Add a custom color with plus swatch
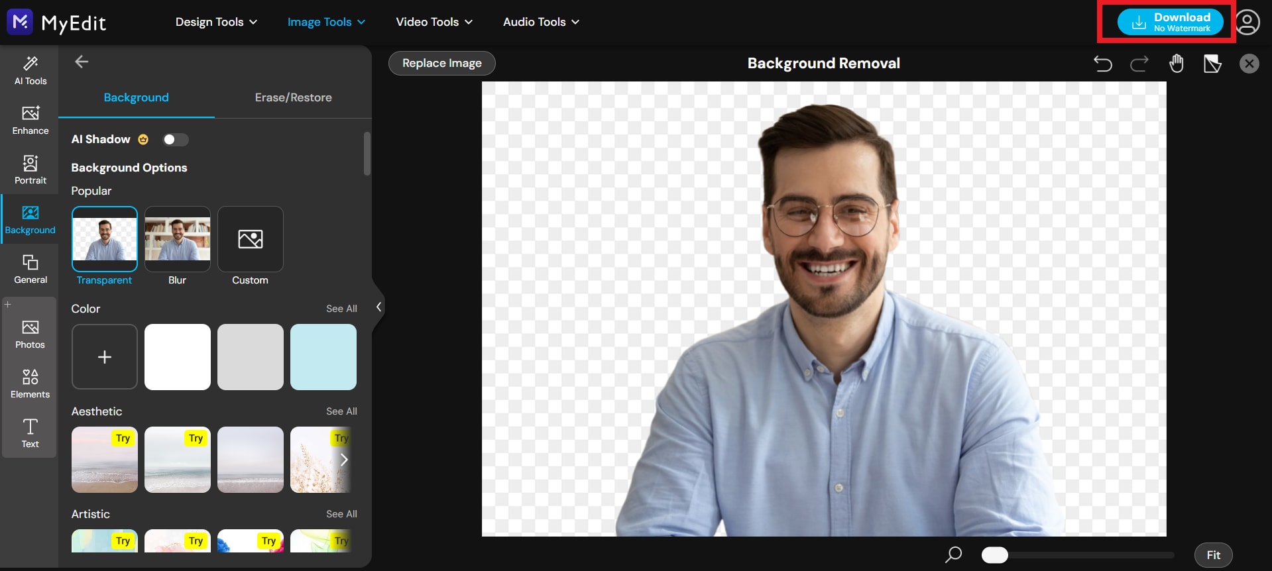The height and width of the screenshot is (571, 1272). coord(105,357)
